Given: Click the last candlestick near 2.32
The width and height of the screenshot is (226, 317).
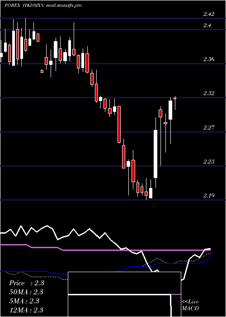Looking at the screenshot, I should (175, 103).
